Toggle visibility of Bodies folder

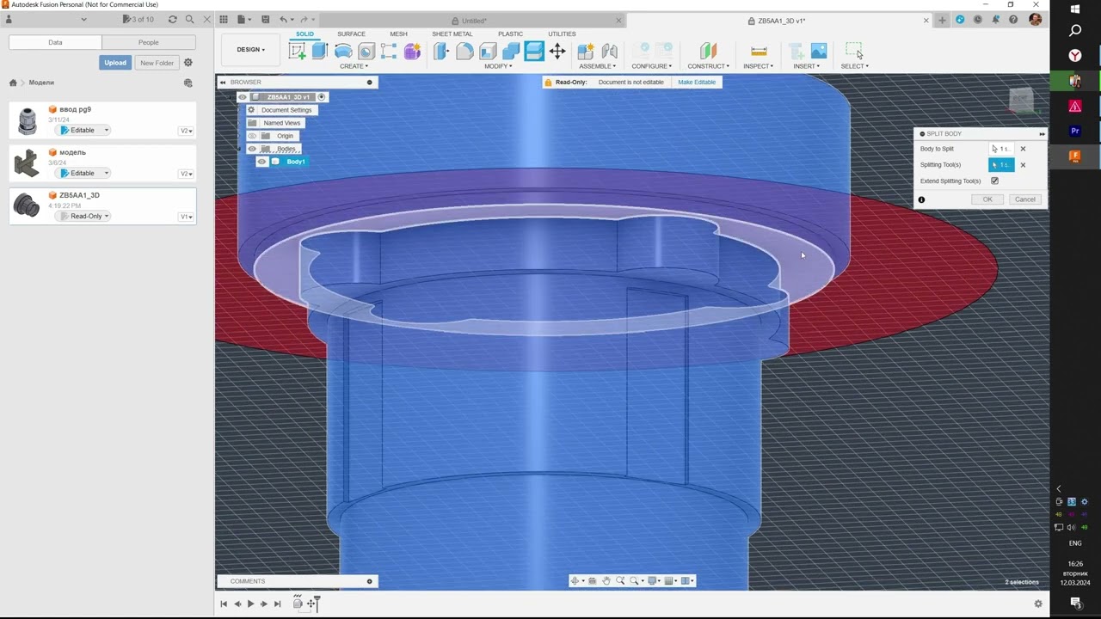tap(252, 149)
